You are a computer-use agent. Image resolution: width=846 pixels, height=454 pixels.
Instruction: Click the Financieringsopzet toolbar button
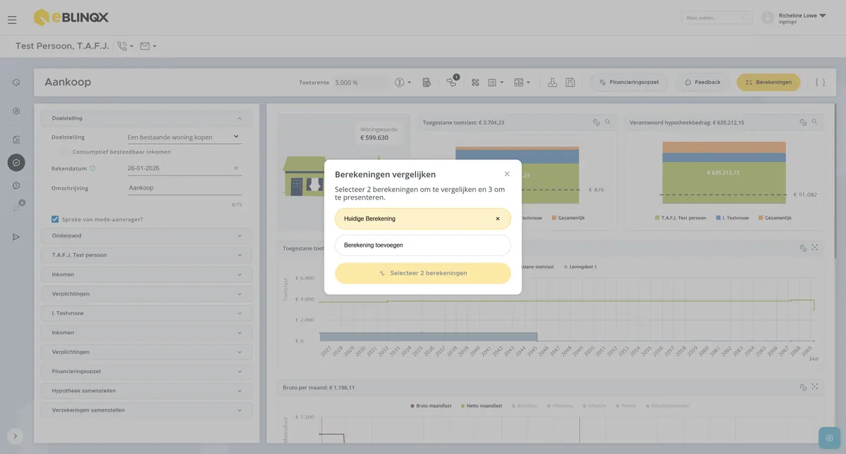[x=629, y=82]
